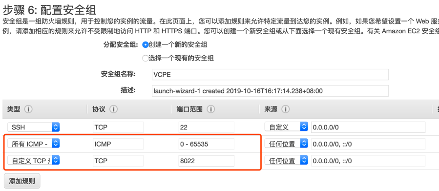The height and width of the screenshot is (191, 439).
Task: Click the port range field with 22
Action: [207, 127]
